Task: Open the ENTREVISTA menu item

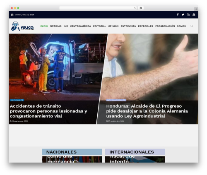Action: (x=128, y=26)
